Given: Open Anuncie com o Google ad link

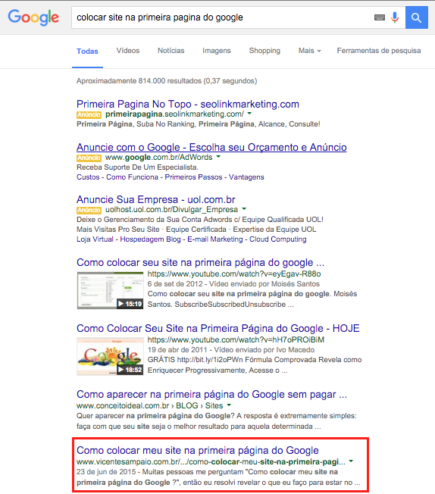Looking at the screenshot, I should point(211,147).
